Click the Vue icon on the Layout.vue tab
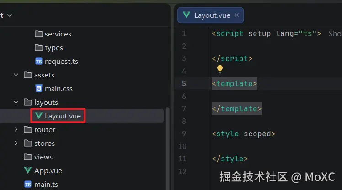The height and width of the screenshot is (190, 342). click(187, 15)
